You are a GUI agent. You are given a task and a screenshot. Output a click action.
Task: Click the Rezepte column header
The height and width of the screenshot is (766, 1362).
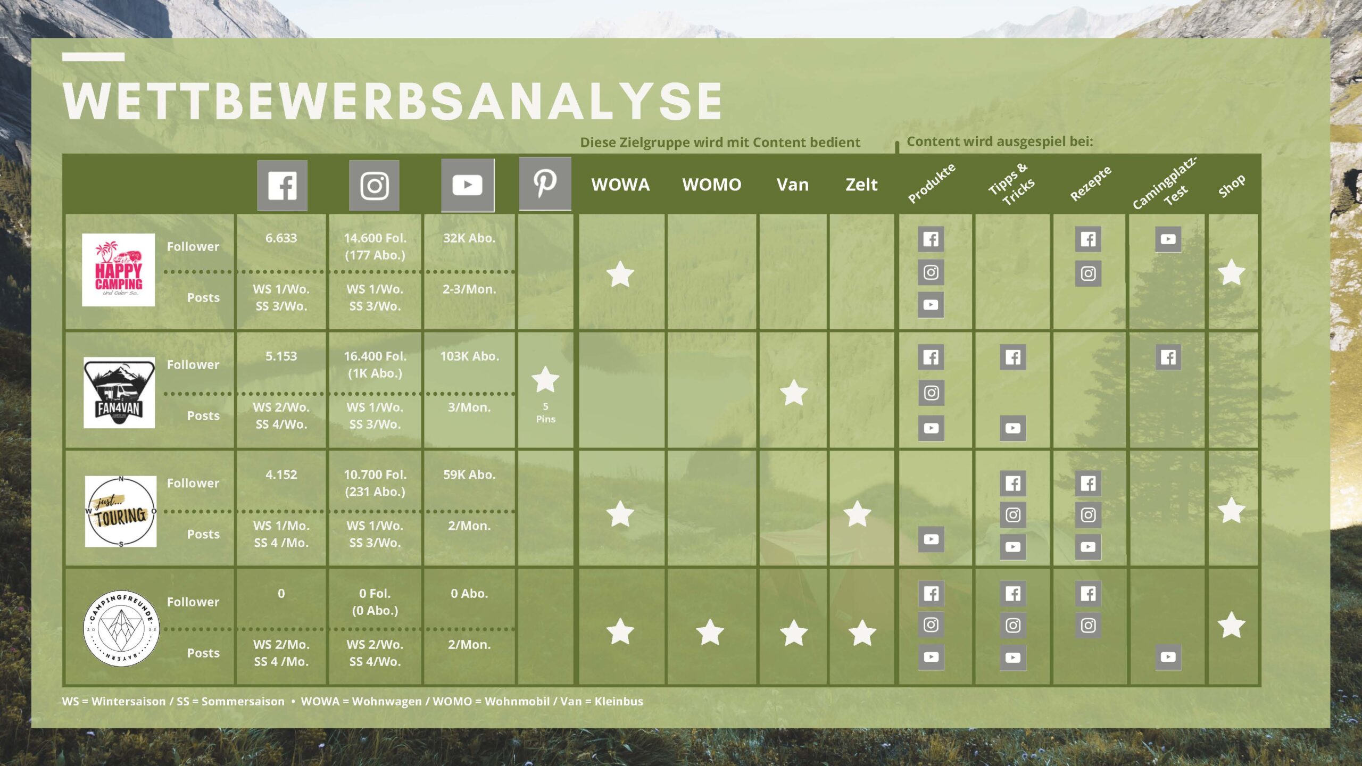[x=1091, y=184]
